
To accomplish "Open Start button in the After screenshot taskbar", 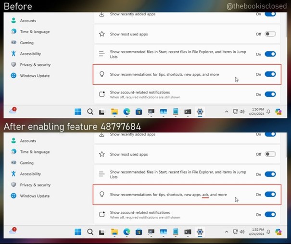I will tap(78, 232).
